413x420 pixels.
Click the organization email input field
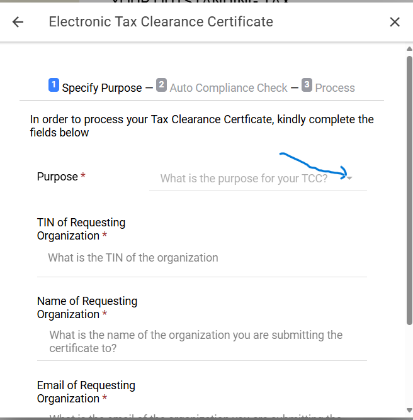click(x=201, y=415)
